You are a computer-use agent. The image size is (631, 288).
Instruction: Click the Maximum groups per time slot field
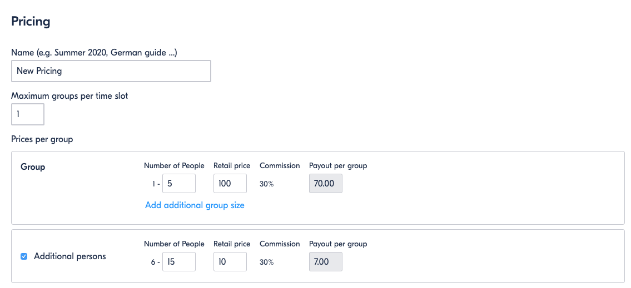click(27, 114)
